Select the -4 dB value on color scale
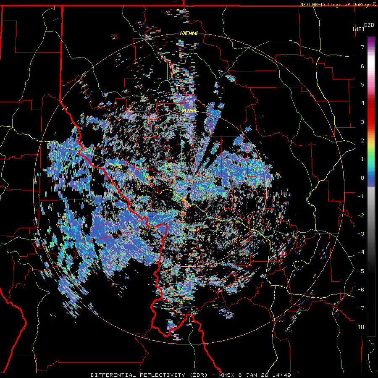This screenshot has height=378, width=378. (361, 252)
